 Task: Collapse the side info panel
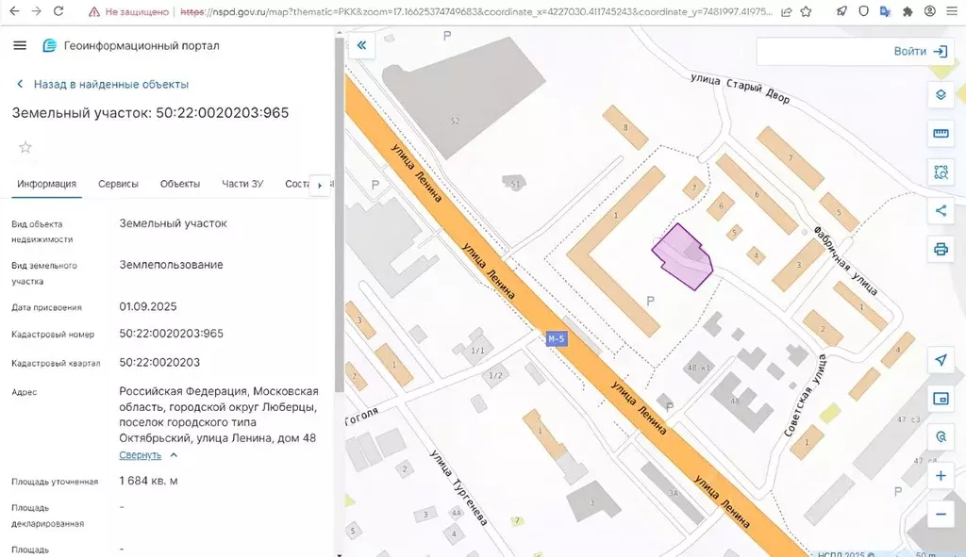(x=360, y=45)
